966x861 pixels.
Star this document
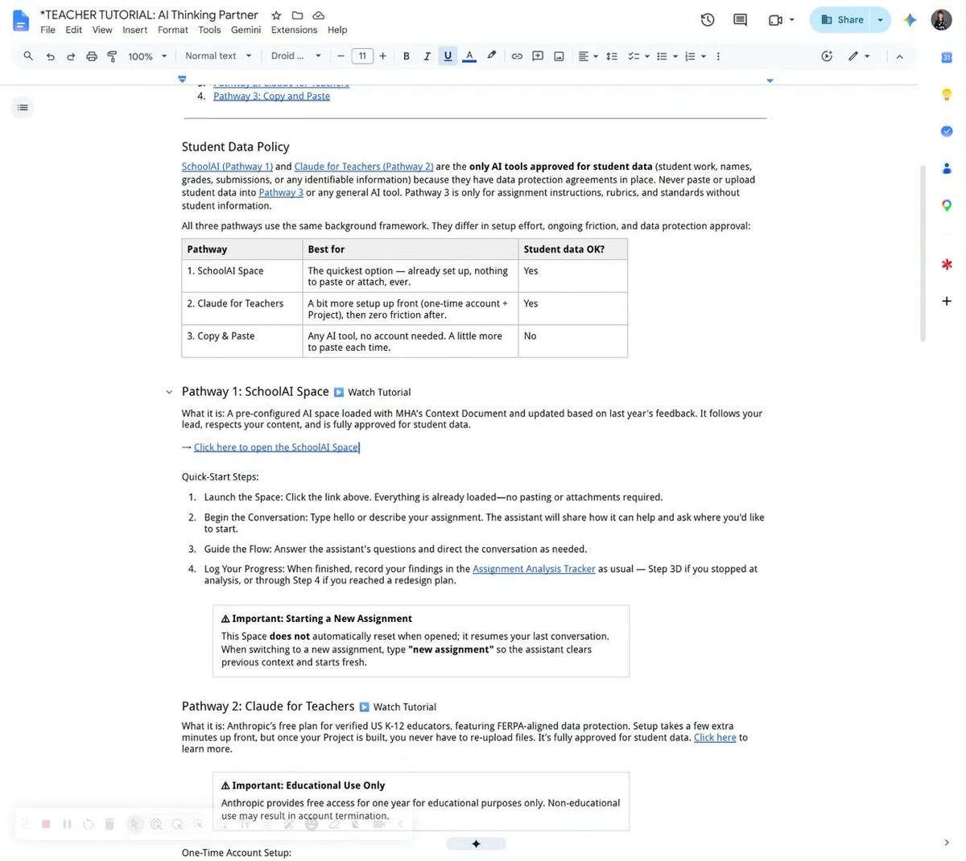click(276, 15)
